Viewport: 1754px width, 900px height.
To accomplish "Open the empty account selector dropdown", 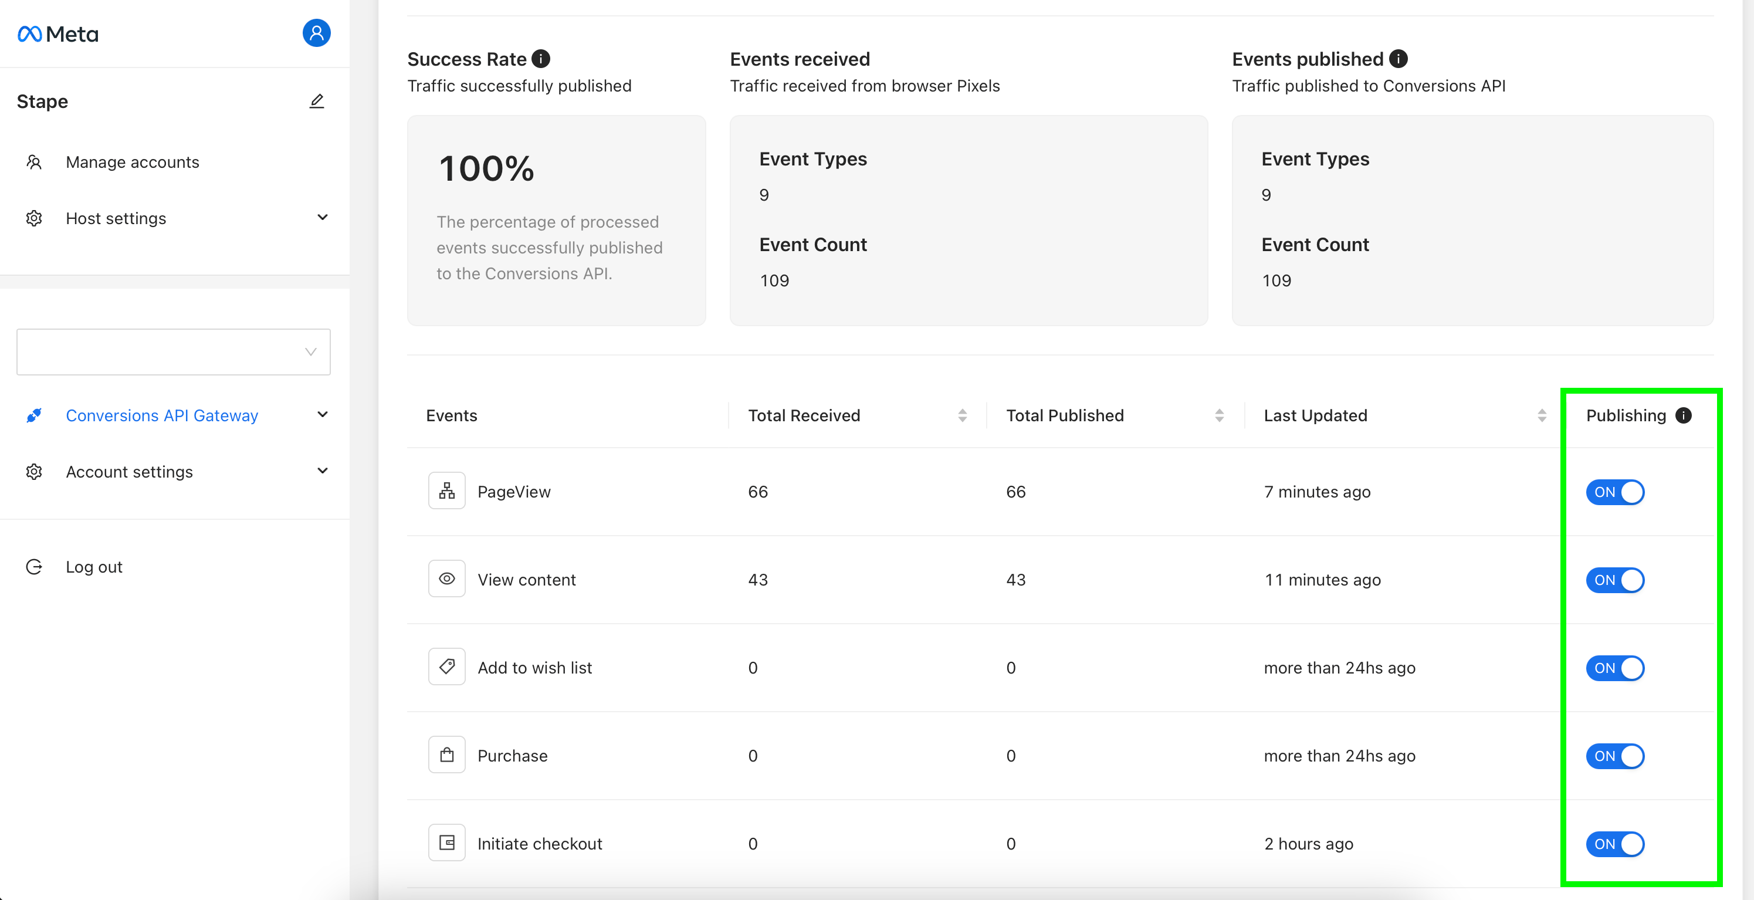I will pos(174,352).
